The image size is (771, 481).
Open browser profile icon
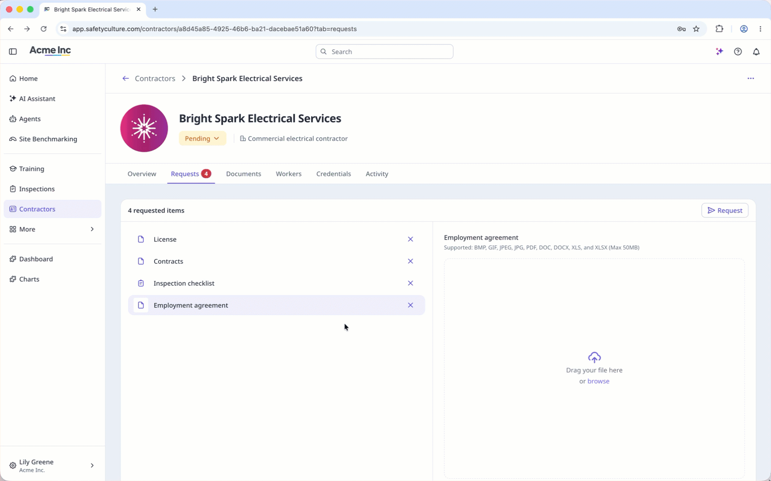(x=744, y=29)
